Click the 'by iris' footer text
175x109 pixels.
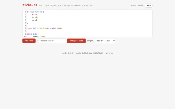[x=109, y=53]
